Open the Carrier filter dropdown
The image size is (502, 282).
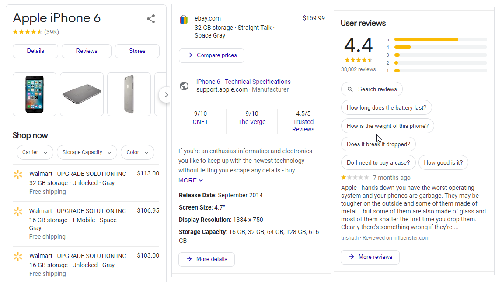pos(35,152)
